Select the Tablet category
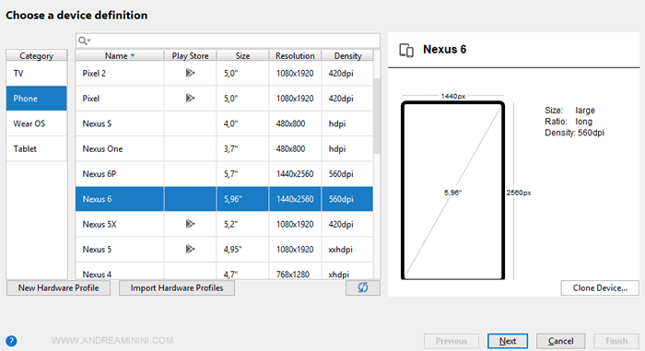Image resolution: width=645 pixels, height=351 pixels. (36, 148)
